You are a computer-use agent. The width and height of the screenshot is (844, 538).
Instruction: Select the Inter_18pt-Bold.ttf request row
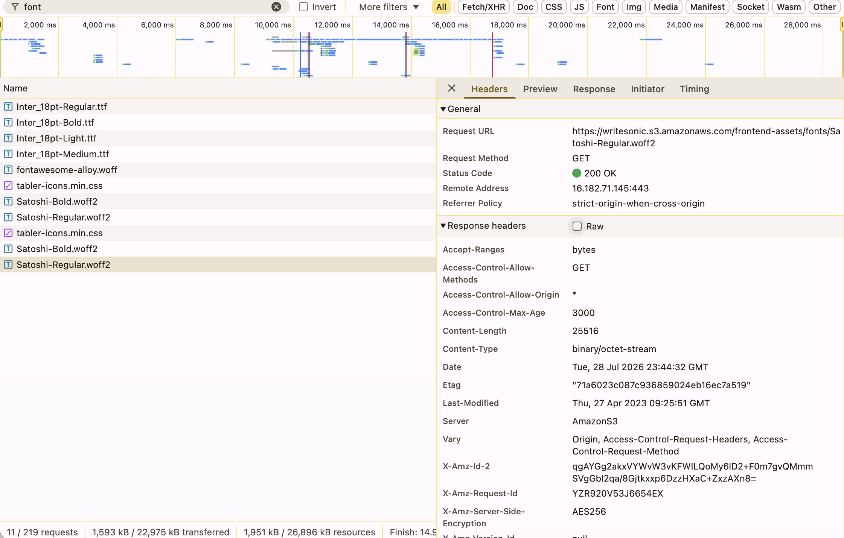218,122
